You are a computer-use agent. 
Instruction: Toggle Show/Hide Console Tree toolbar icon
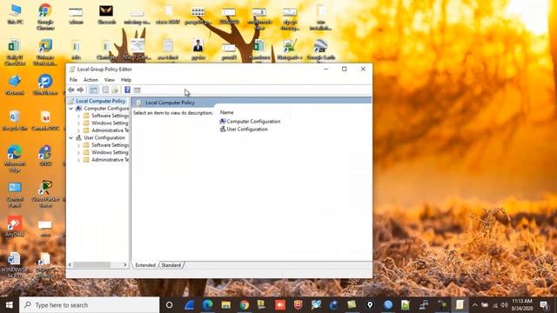click(93, 90)
